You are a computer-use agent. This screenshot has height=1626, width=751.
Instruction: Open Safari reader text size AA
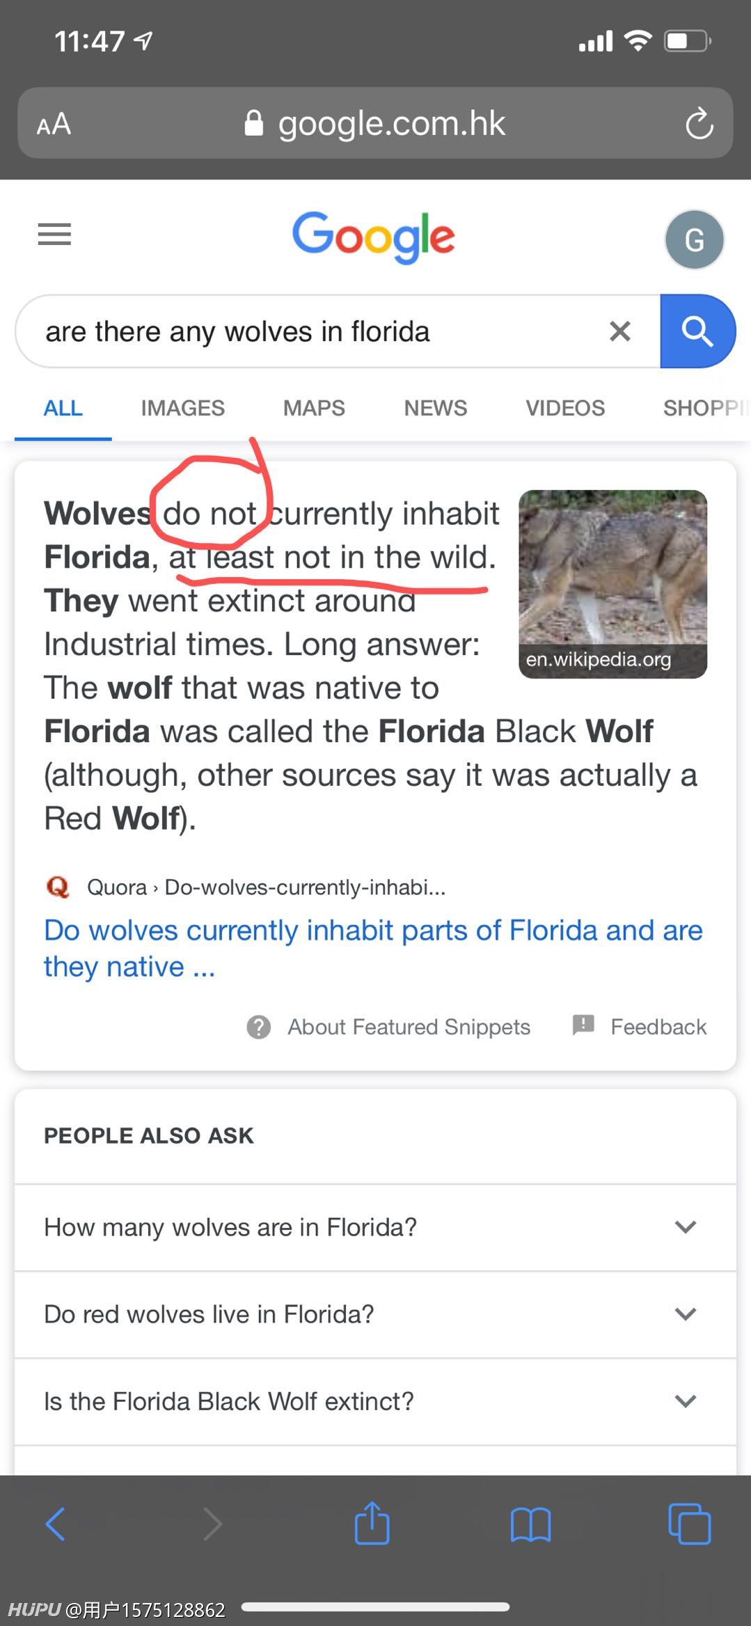54,124
